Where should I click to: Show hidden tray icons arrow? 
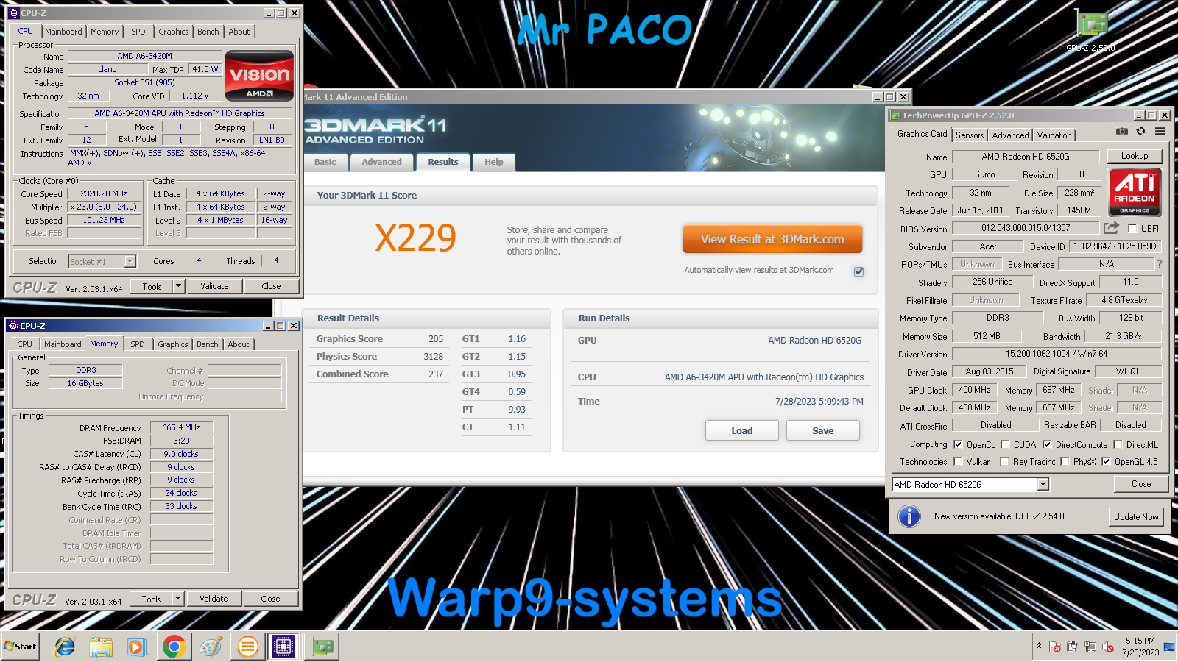pos(1039,646)
